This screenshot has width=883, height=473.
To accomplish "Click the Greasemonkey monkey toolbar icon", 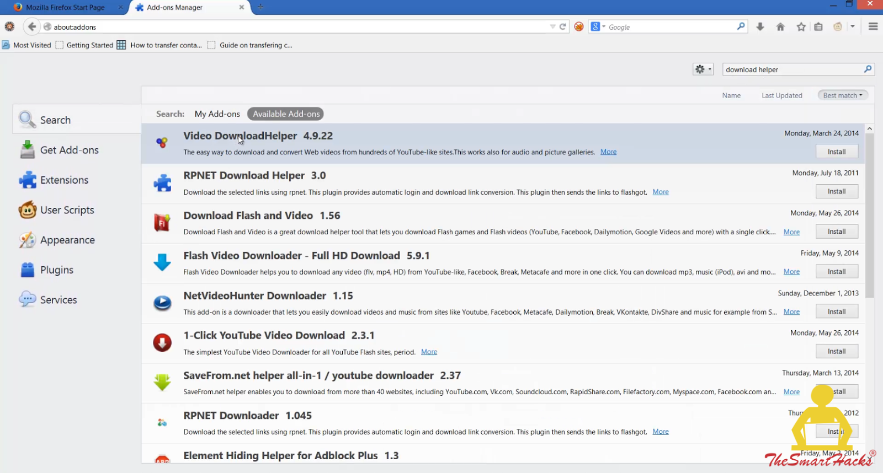I will (x=838, y=26).
